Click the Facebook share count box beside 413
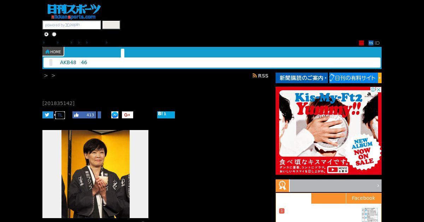The image size is (424, 222). pyautogui.click(x=99, y=115)
